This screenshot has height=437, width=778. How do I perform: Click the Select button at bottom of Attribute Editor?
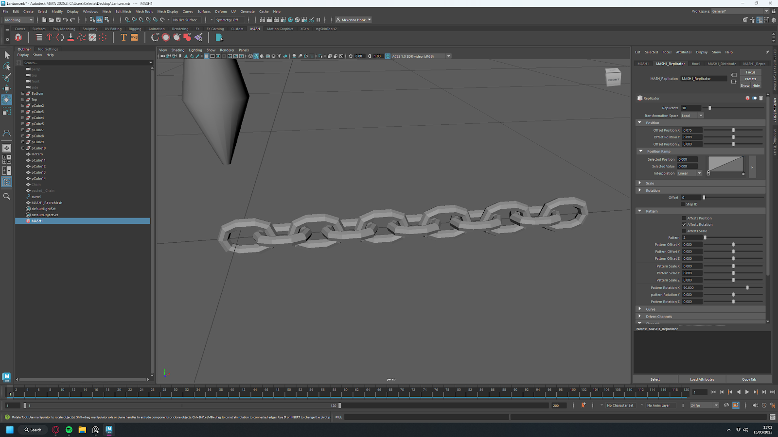[655, 379]
